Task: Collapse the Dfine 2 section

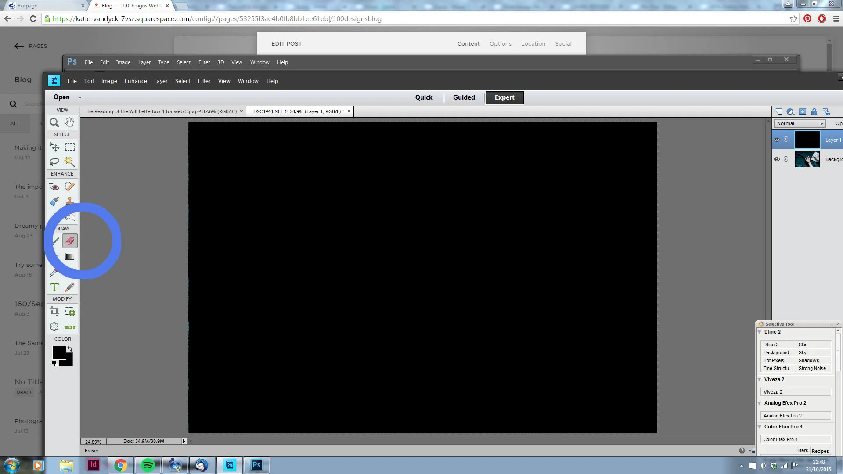Action: [x=760, y=332]
